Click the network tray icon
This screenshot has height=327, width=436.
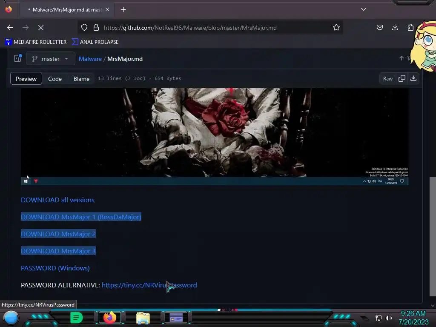379,318
